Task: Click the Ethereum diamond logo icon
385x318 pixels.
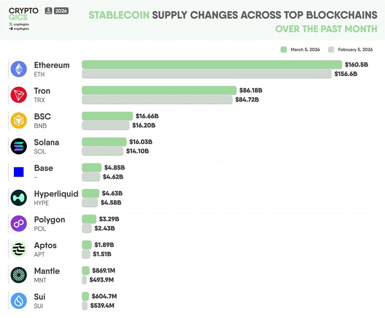Action: click(x=18, y=69)
